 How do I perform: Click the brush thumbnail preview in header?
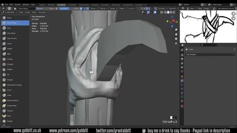pos(9,8)
